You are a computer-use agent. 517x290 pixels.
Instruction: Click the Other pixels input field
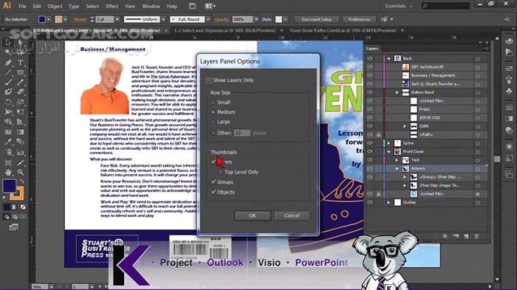(x=242, y=133)
